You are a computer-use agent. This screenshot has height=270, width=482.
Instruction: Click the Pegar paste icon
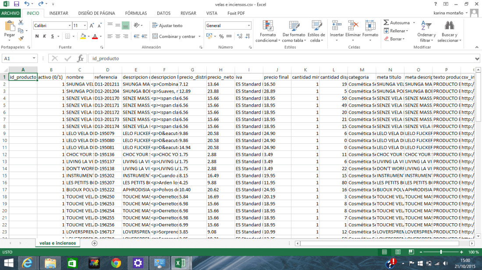click(x=10, y=26)
